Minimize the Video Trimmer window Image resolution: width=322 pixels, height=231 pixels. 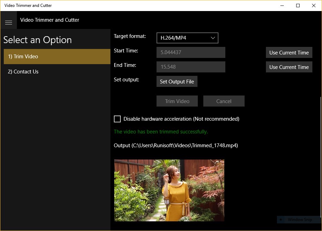pos(282,6)
